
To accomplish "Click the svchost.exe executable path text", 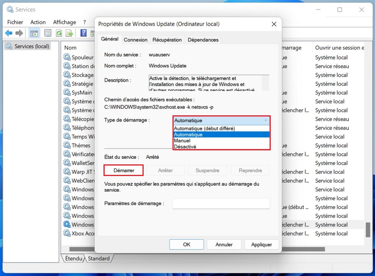I will click(159, 107).
